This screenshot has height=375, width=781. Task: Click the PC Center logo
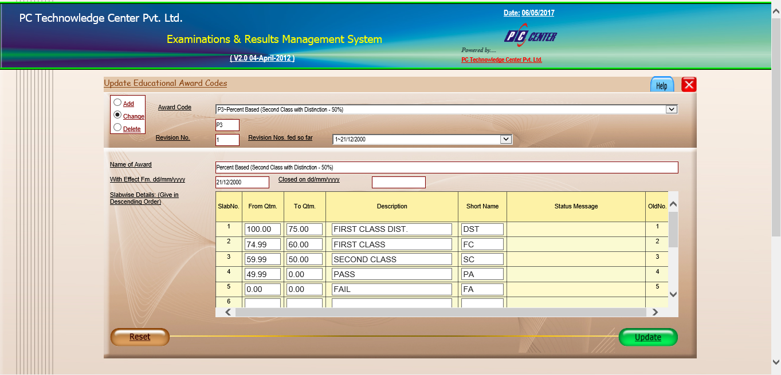(530, 37)
